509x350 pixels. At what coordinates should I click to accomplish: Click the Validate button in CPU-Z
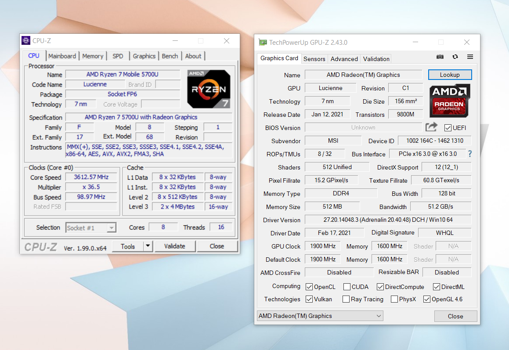(175, 246)
